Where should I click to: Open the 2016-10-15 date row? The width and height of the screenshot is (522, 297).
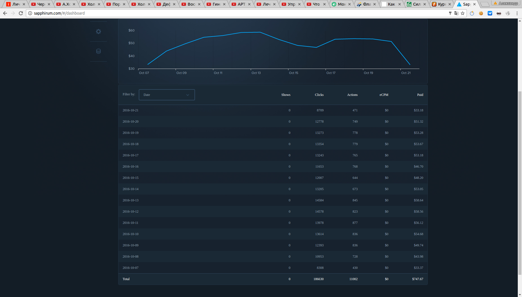tap(273, 178)
